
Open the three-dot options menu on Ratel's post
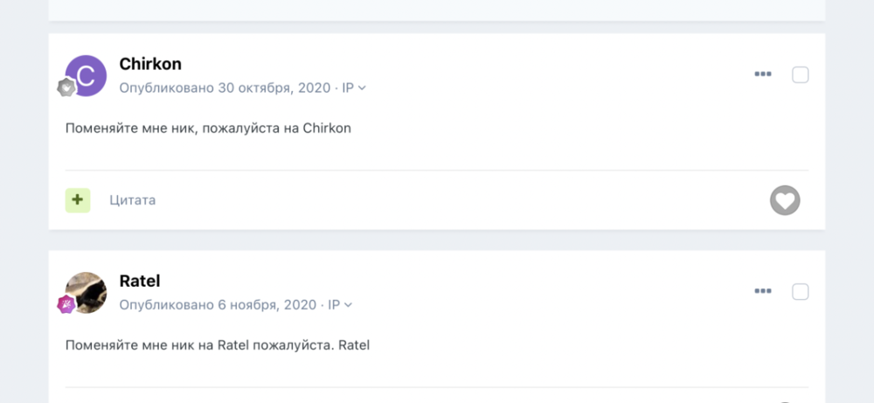point(763,291)
